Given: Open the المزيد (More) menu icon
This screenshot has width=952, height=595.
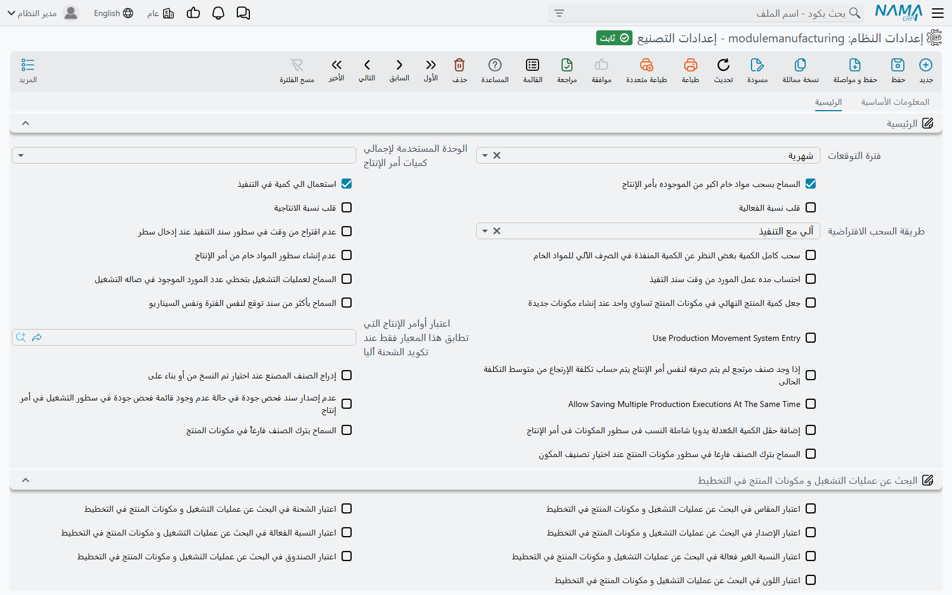Looking at the screenshot, I should pyautogui.click(x=28, y=65).
